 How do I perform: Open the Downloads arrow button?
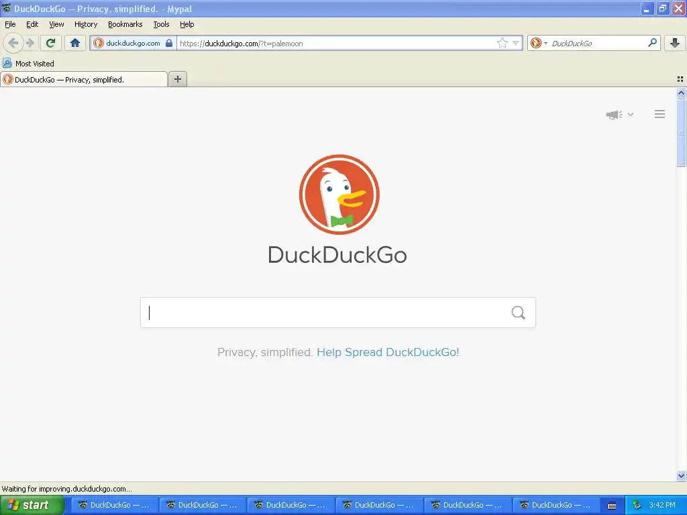(x=675, y=43)
